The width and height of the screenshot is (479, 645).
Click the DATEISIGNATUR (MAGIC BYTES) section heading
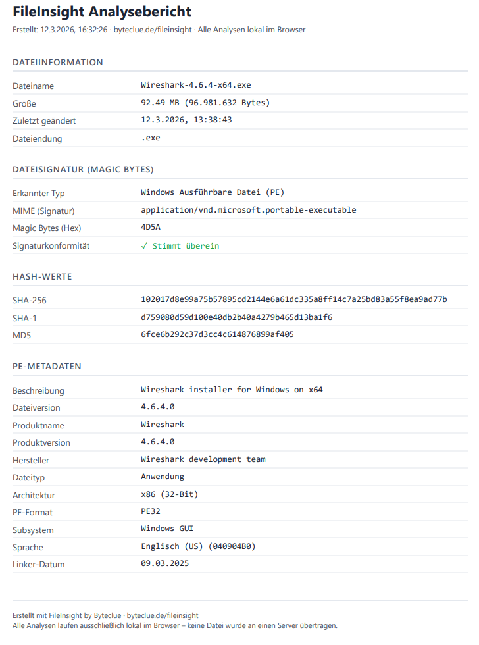[x=83, y=170]
